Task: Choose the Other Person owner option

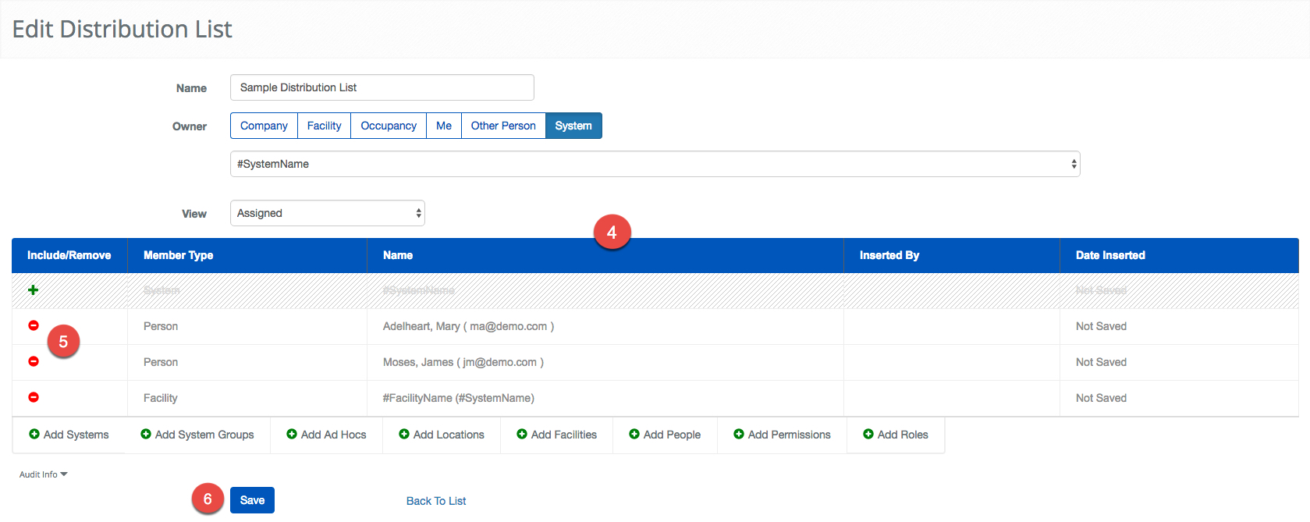Action: click(503, 126)
